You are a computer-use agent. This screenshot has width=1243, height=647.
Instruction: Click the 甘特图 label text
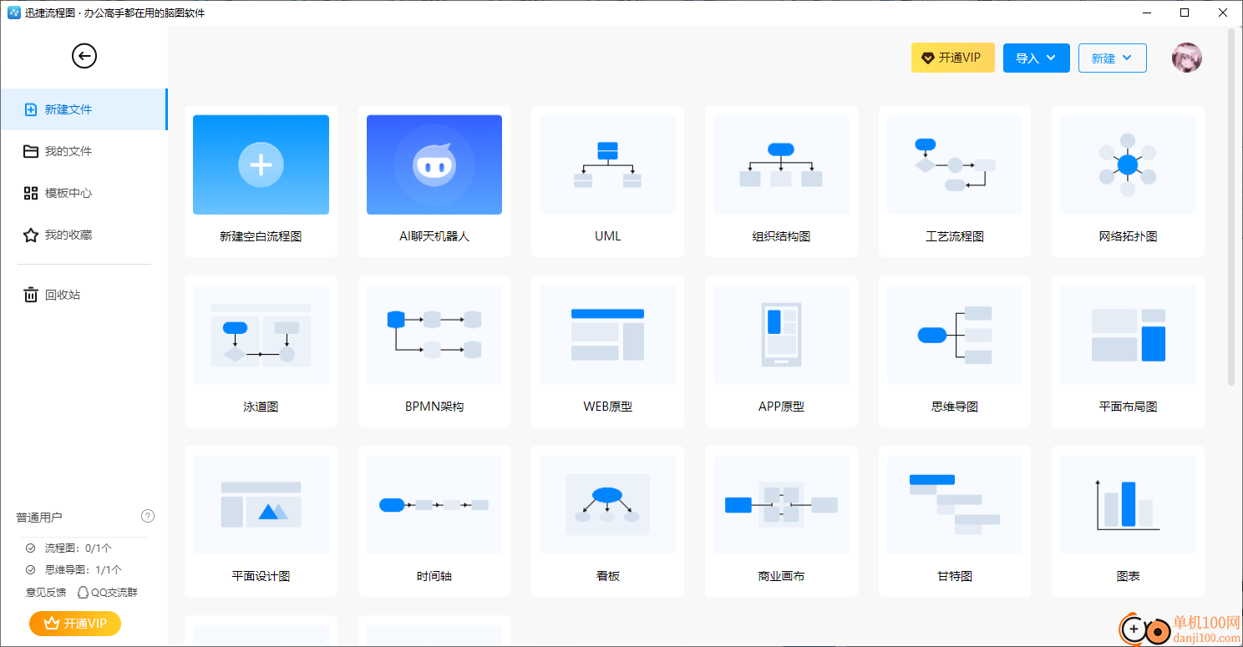955,576
